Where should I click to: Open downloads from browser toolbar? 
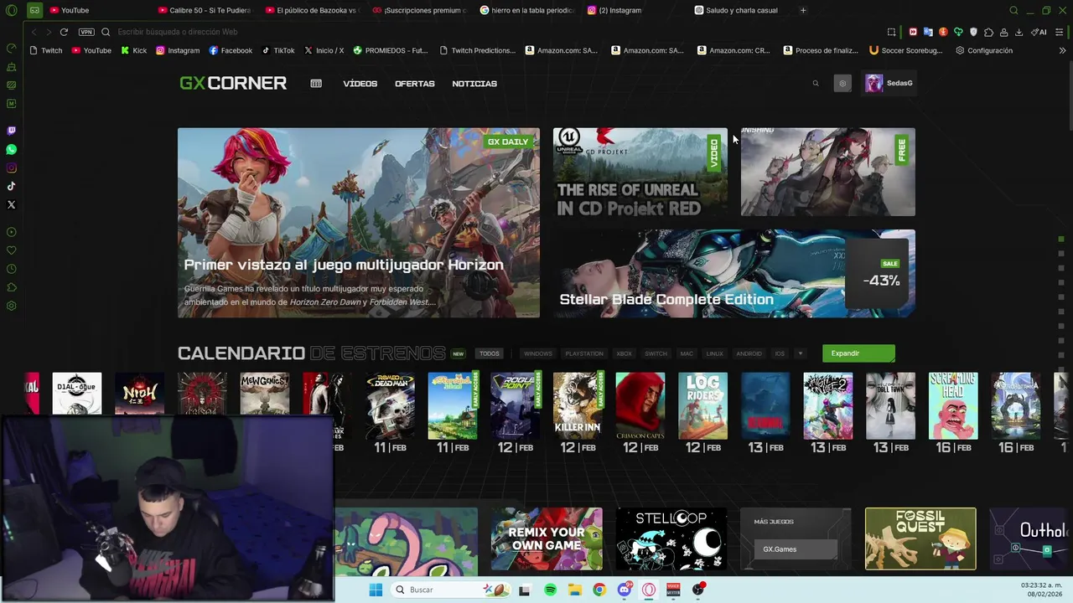point(1019,32)
